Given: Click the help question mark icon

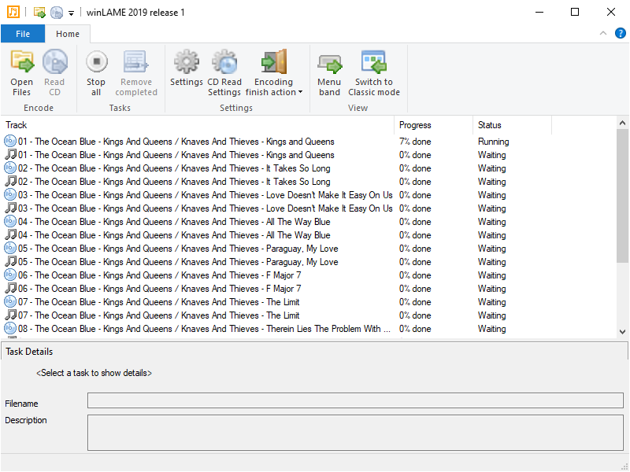Looking at the screenshot, I should pos(620,33).
